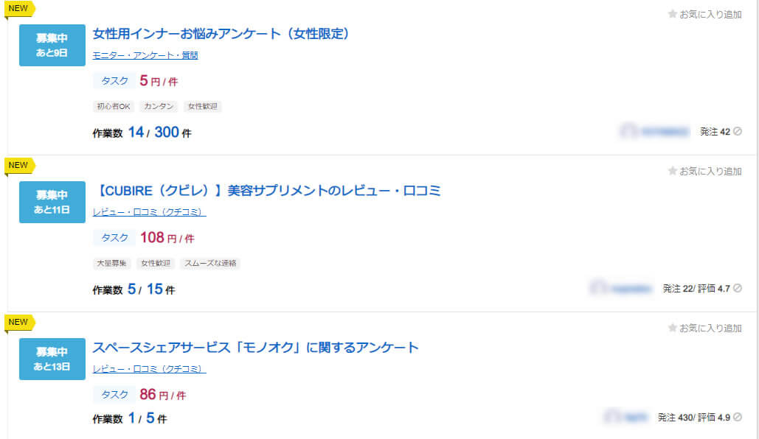This screenshot has height=439, width=759.
Task: Click the スムーズな連絡 tag
Action: pyautogui.click(x=209, y=263)
